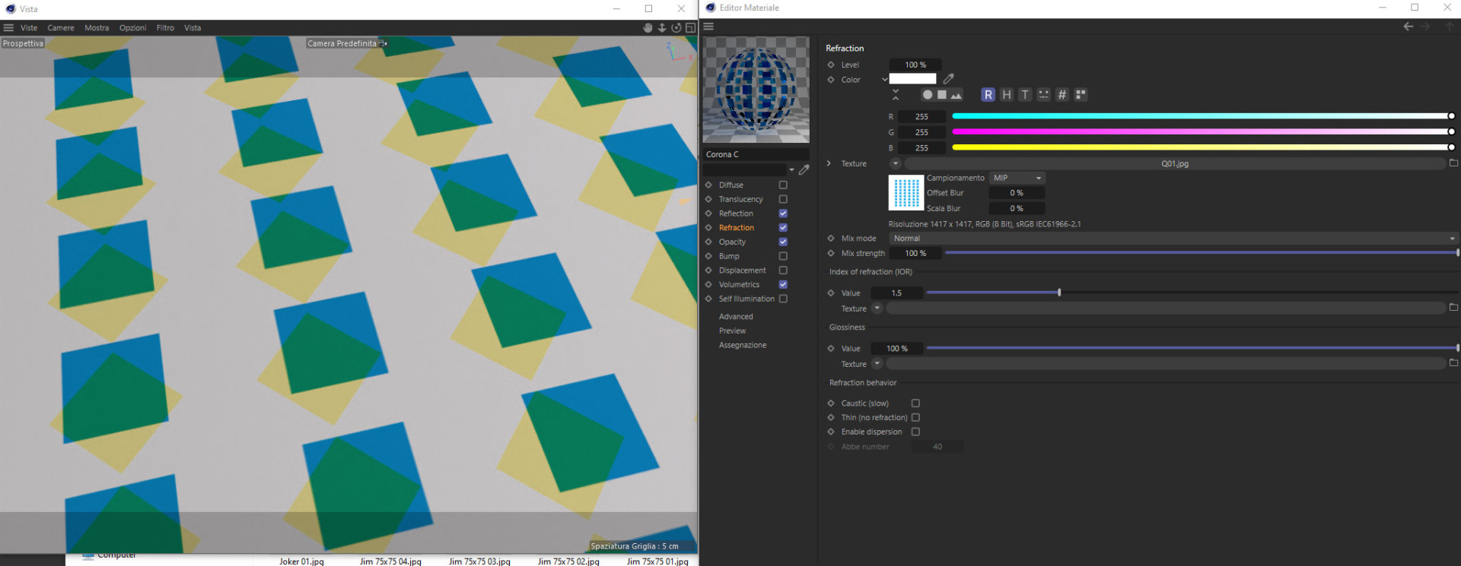Open the Assegnazione section
Image resolution: width=1461 pixels, height=566 pixels.
coord(743,345)
